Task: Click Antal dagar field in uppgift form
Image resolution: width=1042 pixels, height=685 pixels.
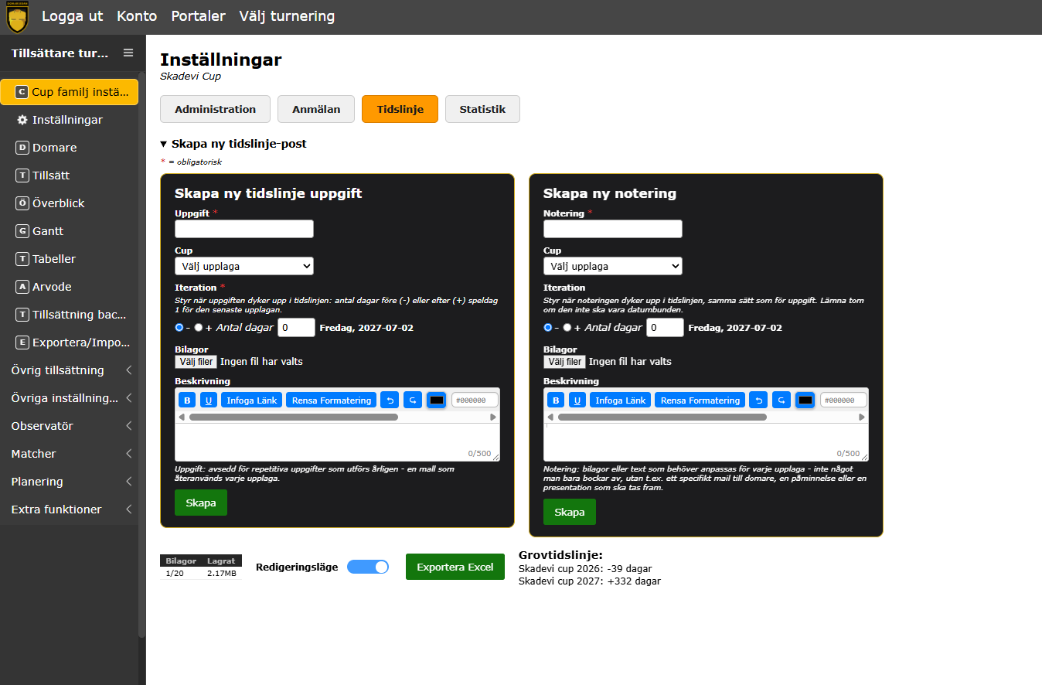Action: [x=297, y=328]
